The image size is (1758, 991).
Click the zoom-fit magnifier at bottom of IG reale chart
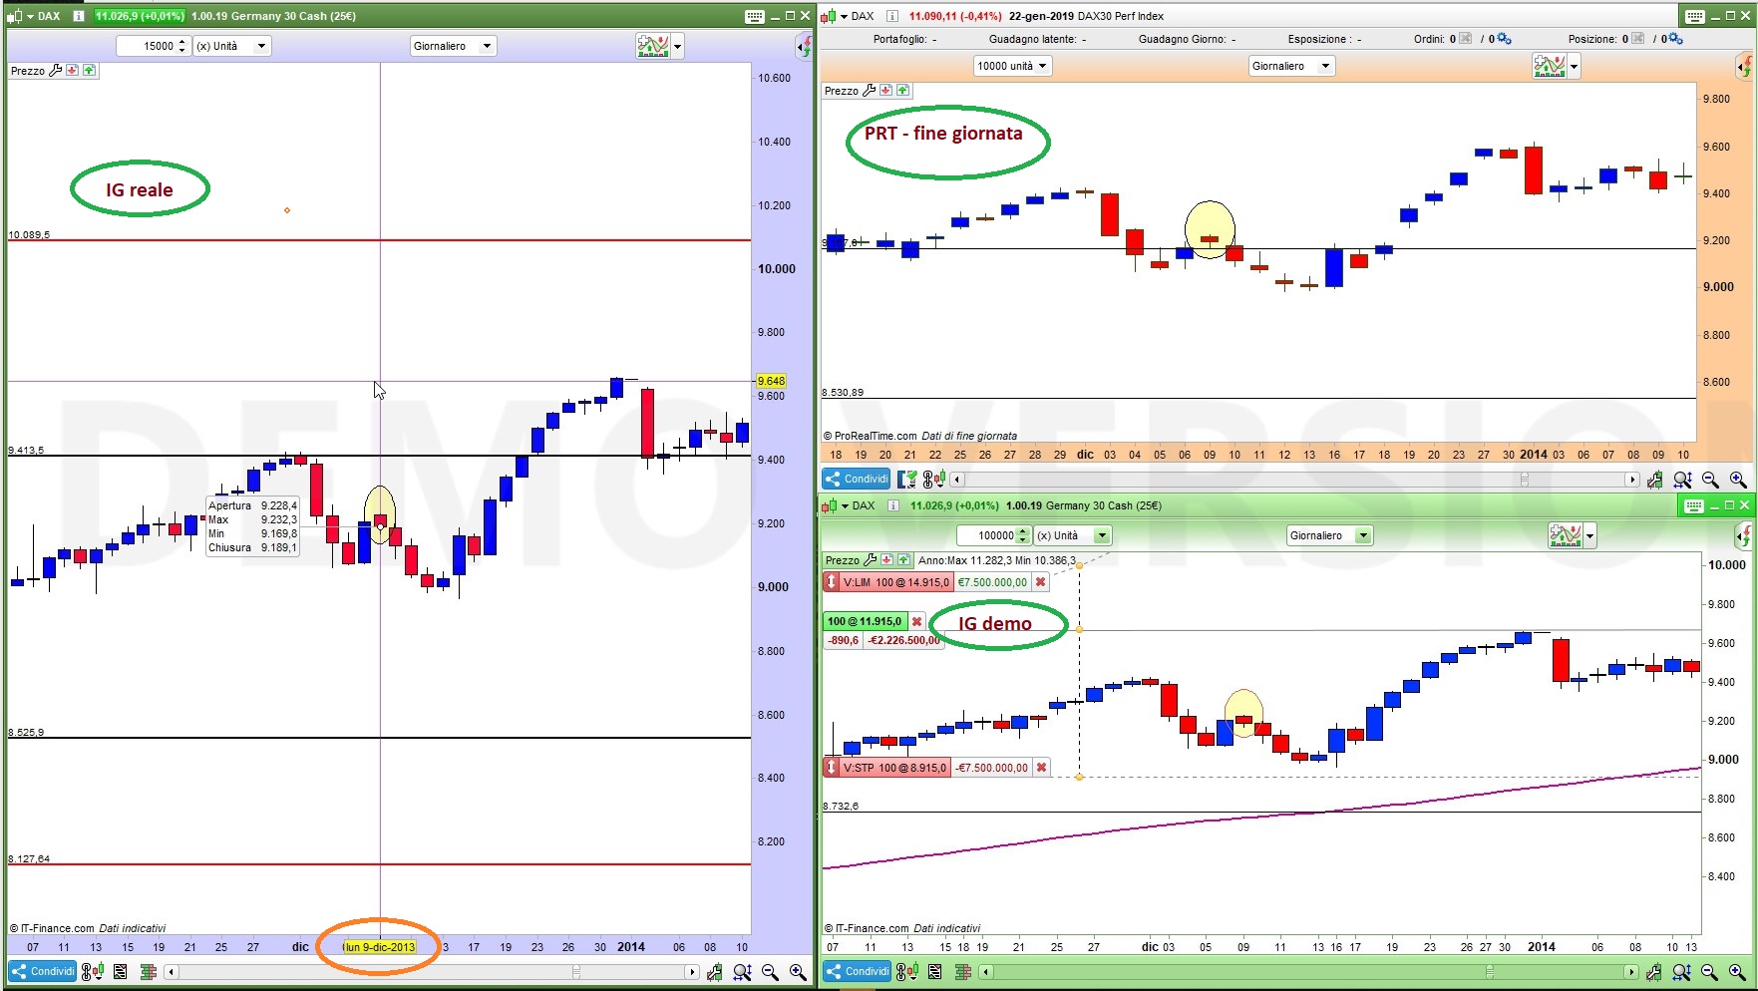[x=742, y=972]
